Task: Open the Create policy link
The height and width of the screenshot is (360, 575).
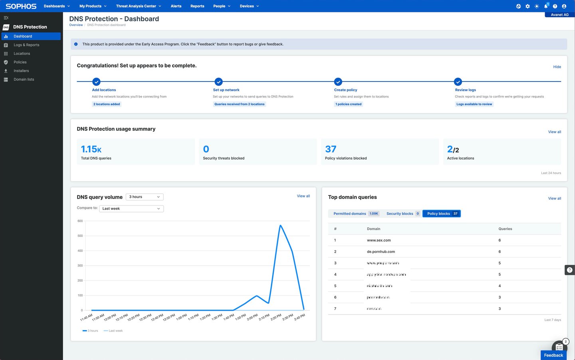Action: click(345, 90)
